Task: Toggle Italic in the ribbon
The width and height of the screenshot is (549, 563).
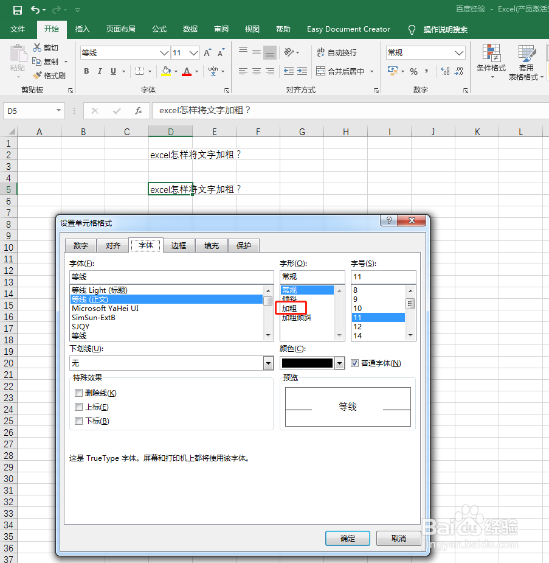Action: [x=100, y=71]
